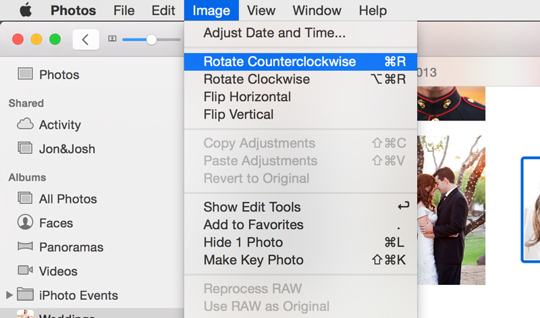Viewport: 540px width, 318px height.
Task: Click the Videos camera icon
Action: [25, 270]
